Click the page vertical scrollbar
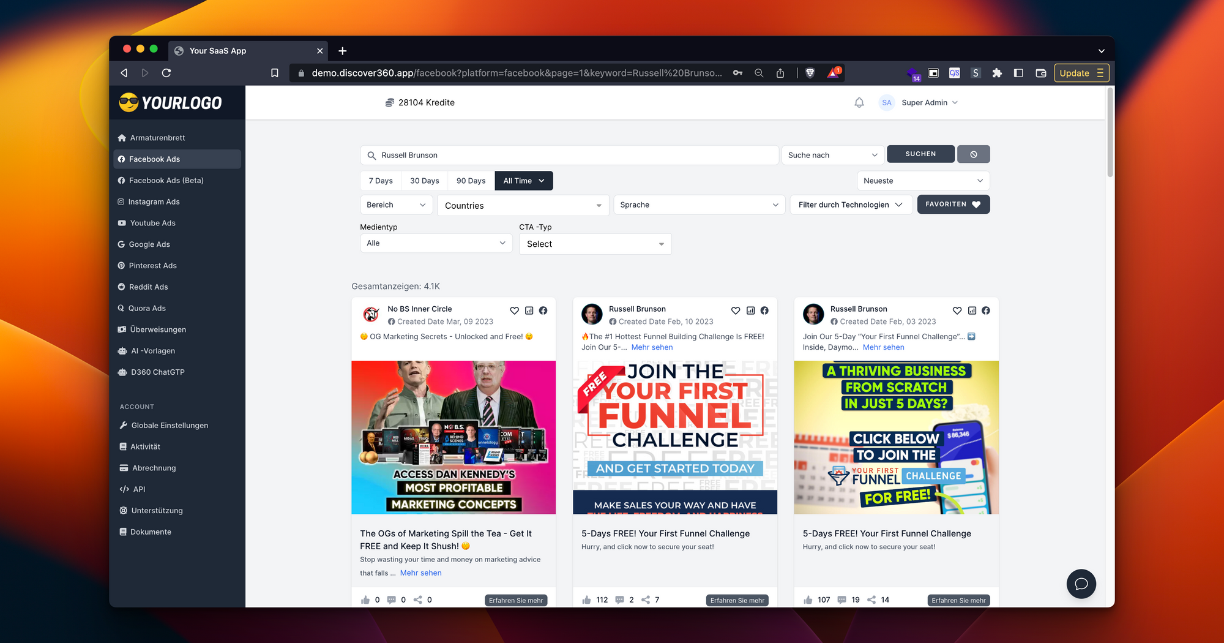 tap(1110, 132)
